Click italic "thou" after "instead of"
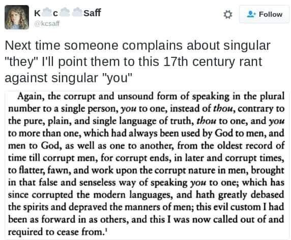The height and width of the screenshot is (240, 291). pos(222,109)
